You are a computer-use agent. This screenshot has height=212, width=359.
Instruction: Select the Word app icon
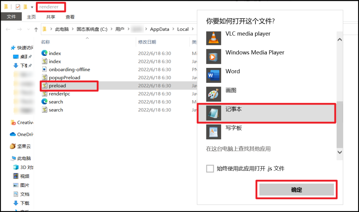tap(213, 76)
